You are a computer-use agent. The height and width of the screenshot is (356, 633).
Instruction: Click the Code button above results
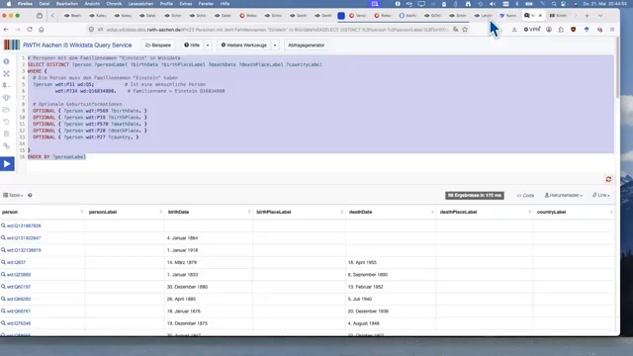tap(525, 196)
